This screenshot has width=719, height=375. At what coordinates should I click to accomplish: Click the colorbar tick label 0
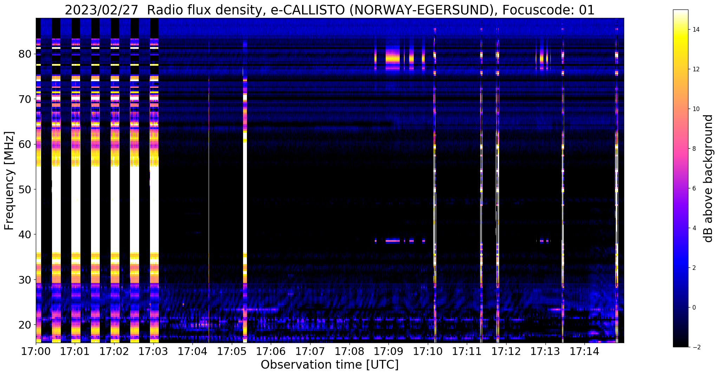tap(694, 308)
